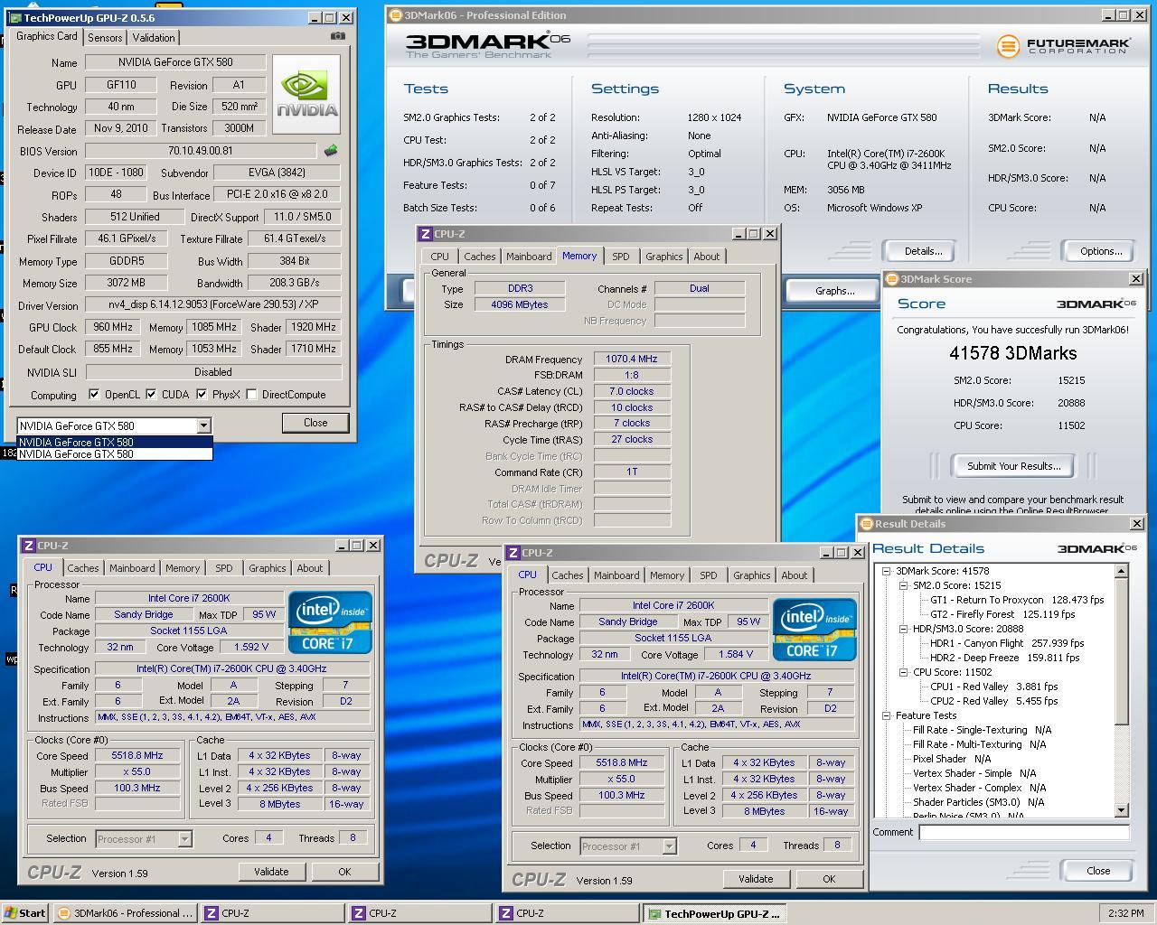Image resolution: width=1157 pixels, height=925 pixels.
Task: Click the 41578 3DMarks score text
Action: coord(1012,353)
